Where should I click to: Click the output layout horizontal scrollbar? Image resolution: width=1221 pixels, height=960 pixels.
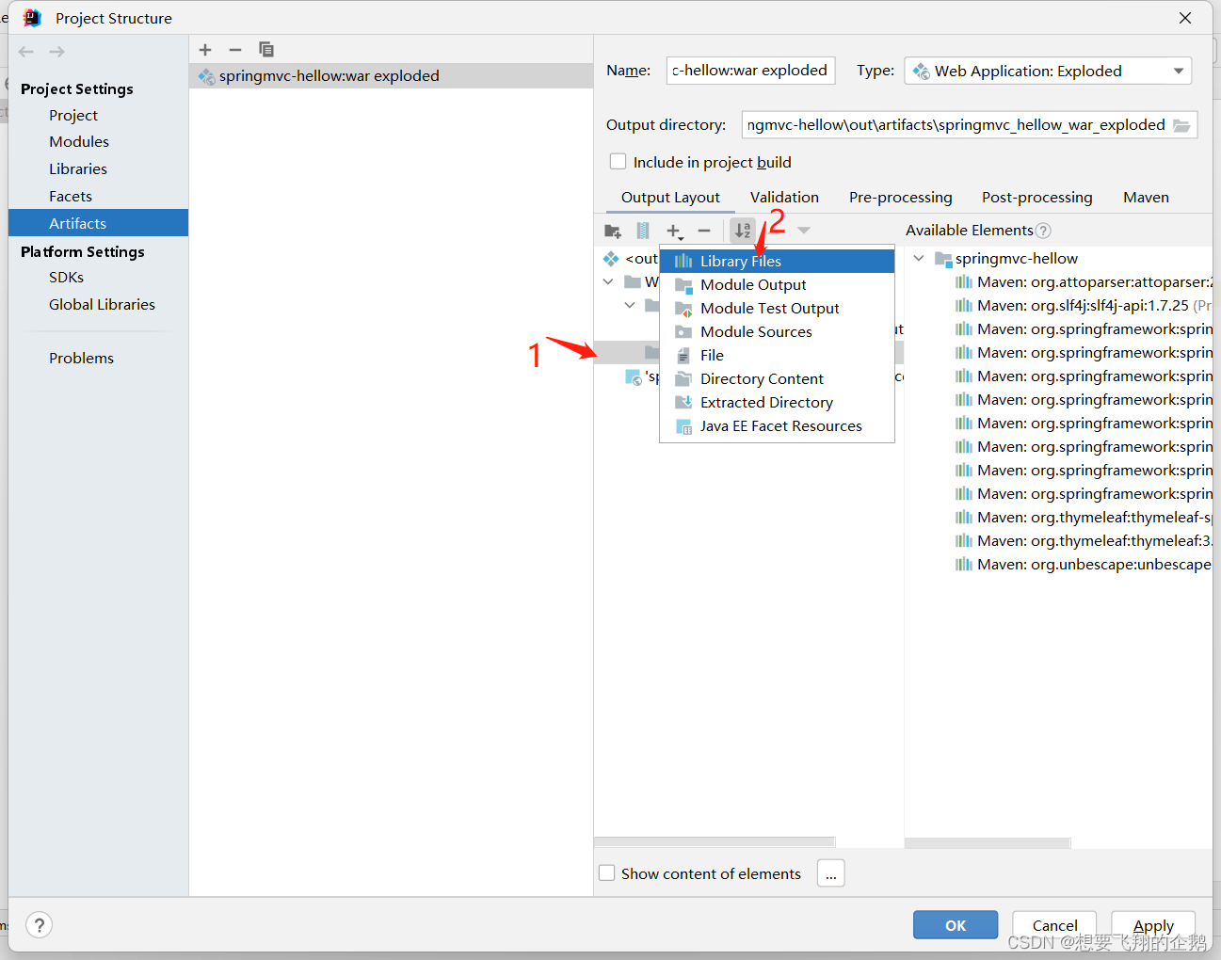[715, 842]
